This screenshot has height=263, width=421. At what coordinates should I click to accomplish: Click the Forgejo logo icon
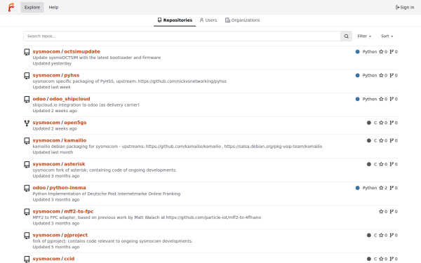coord(11,7)
